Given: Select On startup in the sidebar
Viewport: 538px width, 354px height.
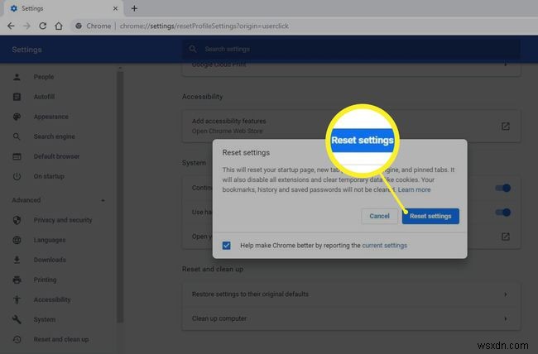Looking at the screenshot, I should click(x=49, y=176).
